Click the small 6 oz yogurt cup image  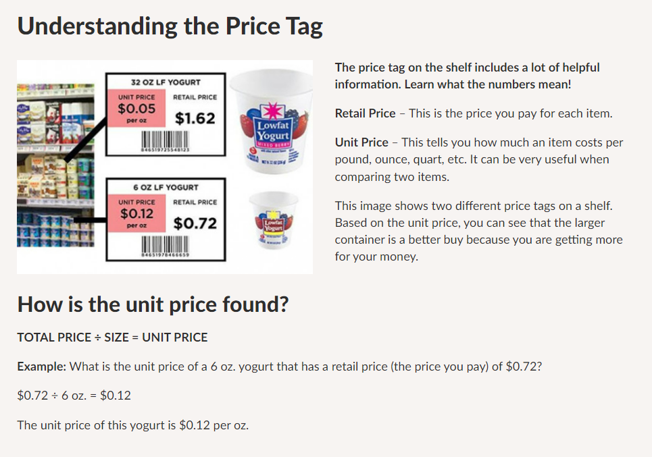coord(274,219)
